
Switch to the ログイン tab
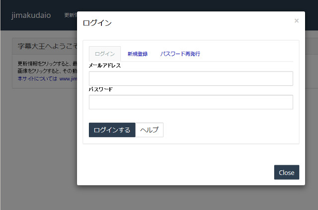click(x=104, y=54)
